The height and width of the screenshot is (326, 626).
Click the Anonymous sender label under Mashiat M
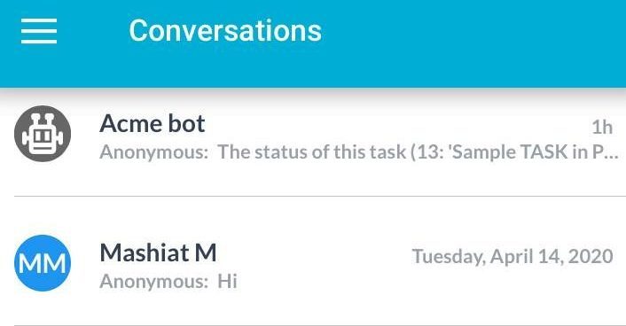point(153,282)
